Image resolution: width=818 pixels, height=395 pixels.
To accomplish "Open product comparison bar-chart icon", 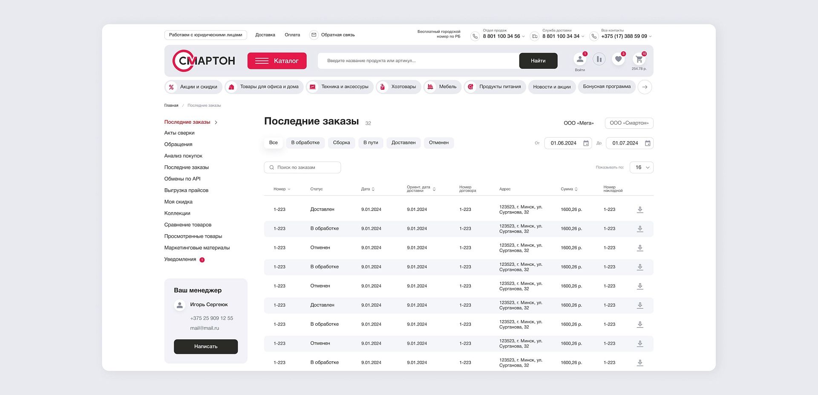I will tap(599, 60).
